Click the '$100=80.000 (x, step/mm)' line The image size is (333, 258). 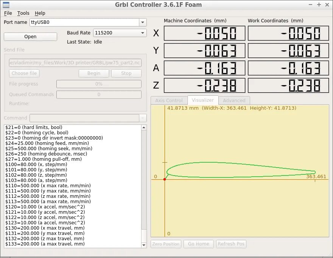[36, 165]
